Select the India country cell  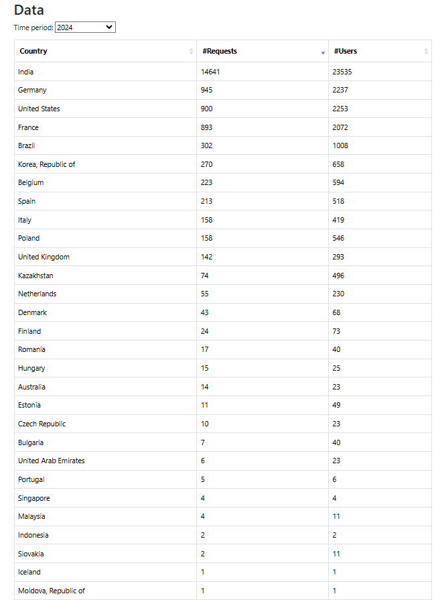[x=26, y=72]
